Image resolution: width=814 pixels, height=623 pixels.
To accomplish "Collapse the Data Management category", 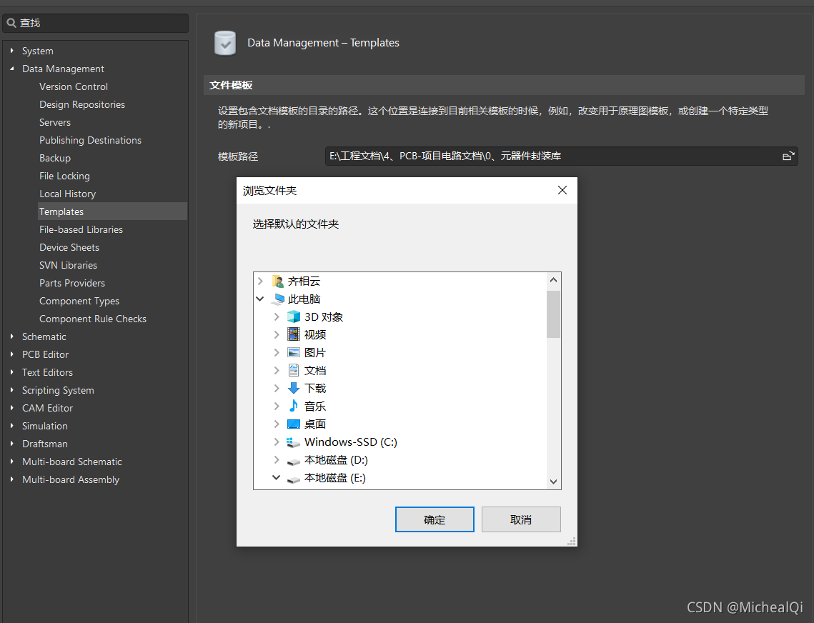I will click(12, 69).
